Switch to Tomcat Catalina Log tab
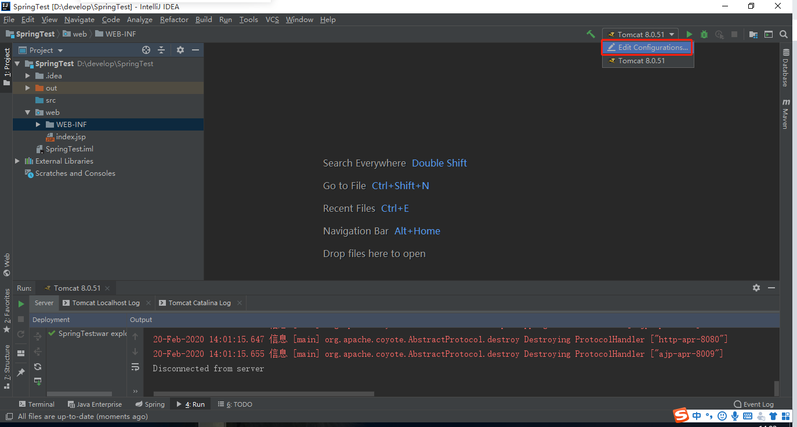This screenshot has height=427, width=797. 199,303
